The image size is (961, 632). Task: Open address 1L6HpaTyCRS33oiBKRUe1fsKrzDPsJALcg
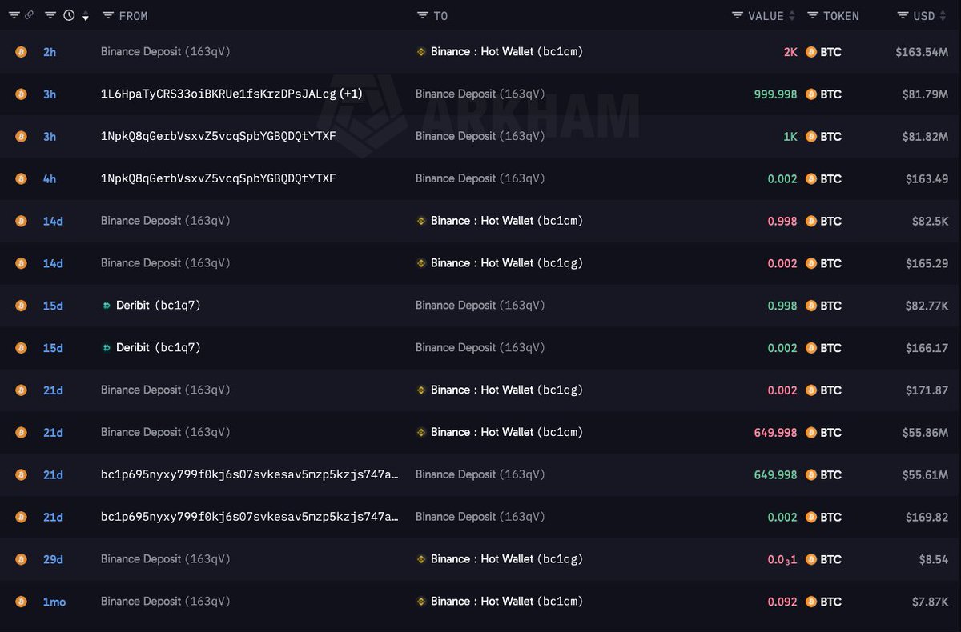(x=219, y=94)
